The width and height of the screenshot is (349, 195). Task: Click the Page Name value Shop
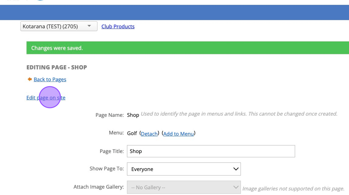pos(133,115)
